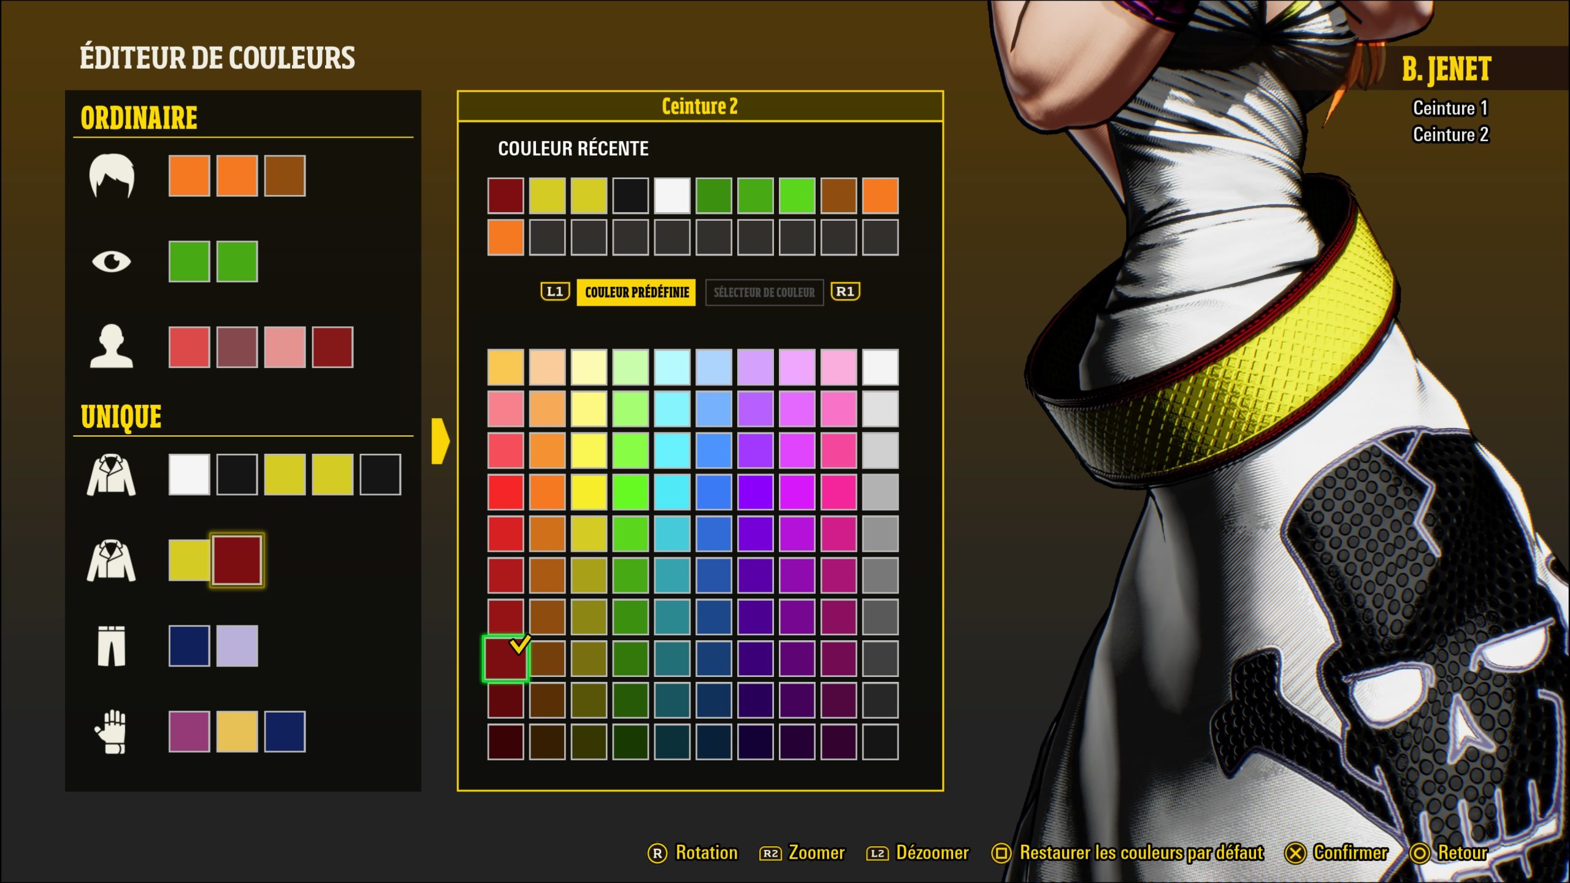Image resolution: width=1570 pixels, height=883 pixels.
Task: Switch to Sélecteur de Couleur tab
Action: point(764,292)
